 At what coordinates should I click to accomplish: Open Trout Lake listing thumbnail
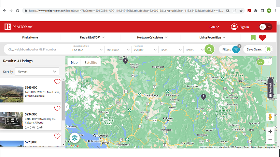coord(12,94)
